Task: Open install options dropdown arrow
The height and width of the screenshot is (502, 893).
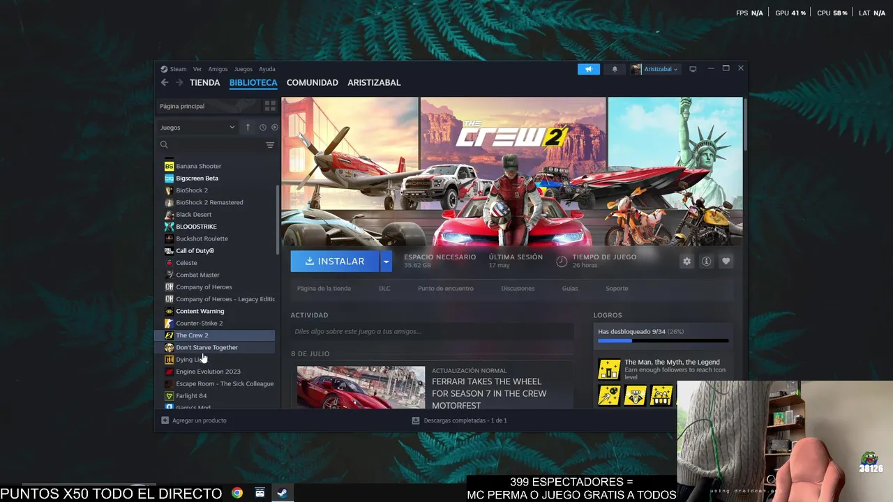Action: coord(386,261)
